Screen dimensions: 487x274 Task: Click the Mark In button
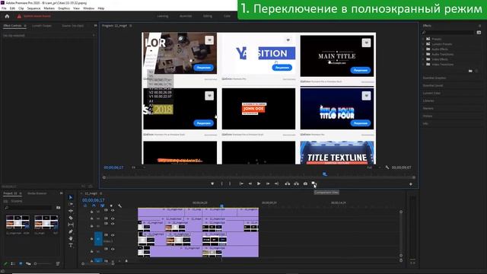tap(221, 184)
